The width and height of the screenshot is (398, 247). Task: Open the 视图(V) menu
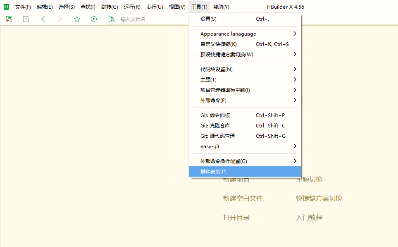click(x=177, y=7)
